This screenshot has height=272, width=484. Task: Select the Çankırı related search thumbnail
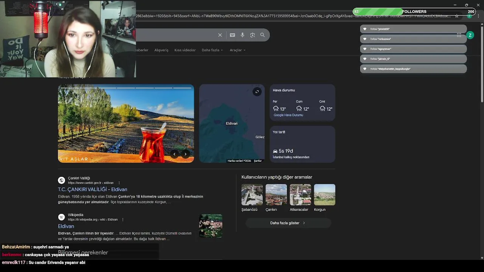276,195
